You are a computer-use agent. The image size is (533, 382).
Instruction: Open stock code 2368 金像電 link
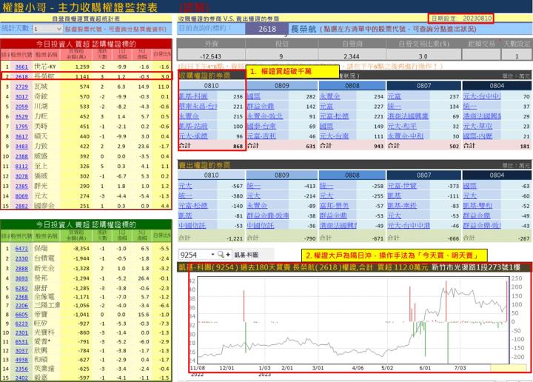(x=21, y=297)
